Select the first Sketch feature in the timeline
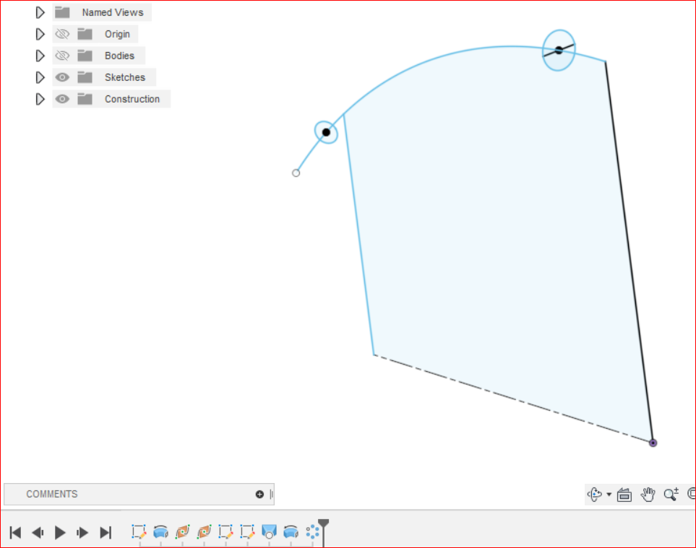Image resolution: width=696 pixels, height=548 pixels. (x=139, y=532)
